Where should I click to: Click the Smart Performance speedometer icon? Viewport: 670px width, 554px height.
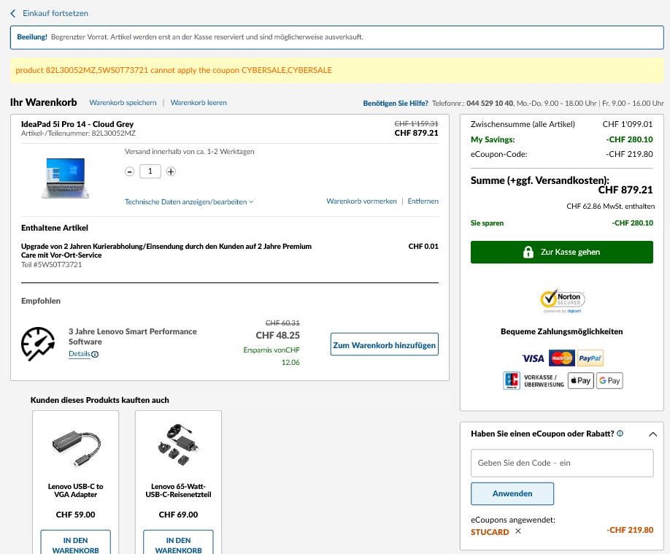tap(38, 344)
